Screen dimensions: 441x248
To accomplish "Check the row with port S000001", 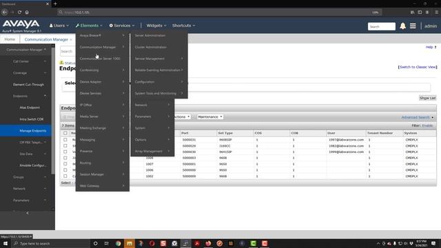I will (x=65, y=164).
